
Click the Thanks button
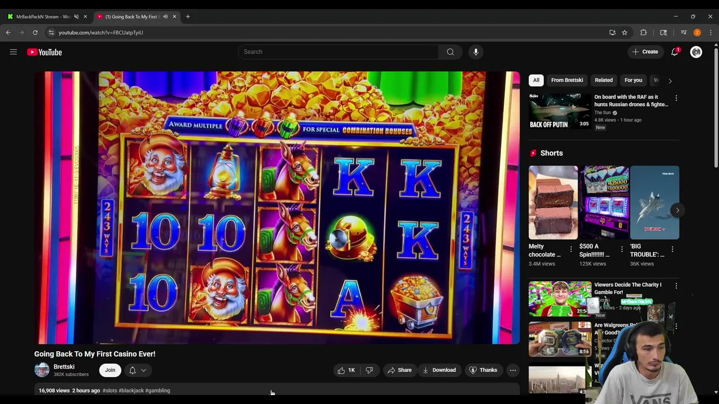point(484,370)
